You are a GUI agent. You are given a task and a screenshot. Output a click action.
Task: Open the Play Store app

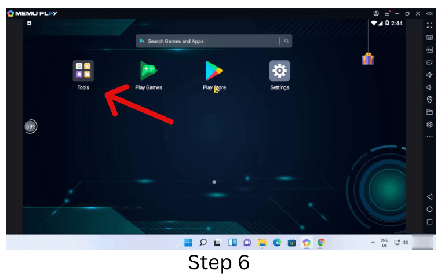214,71
